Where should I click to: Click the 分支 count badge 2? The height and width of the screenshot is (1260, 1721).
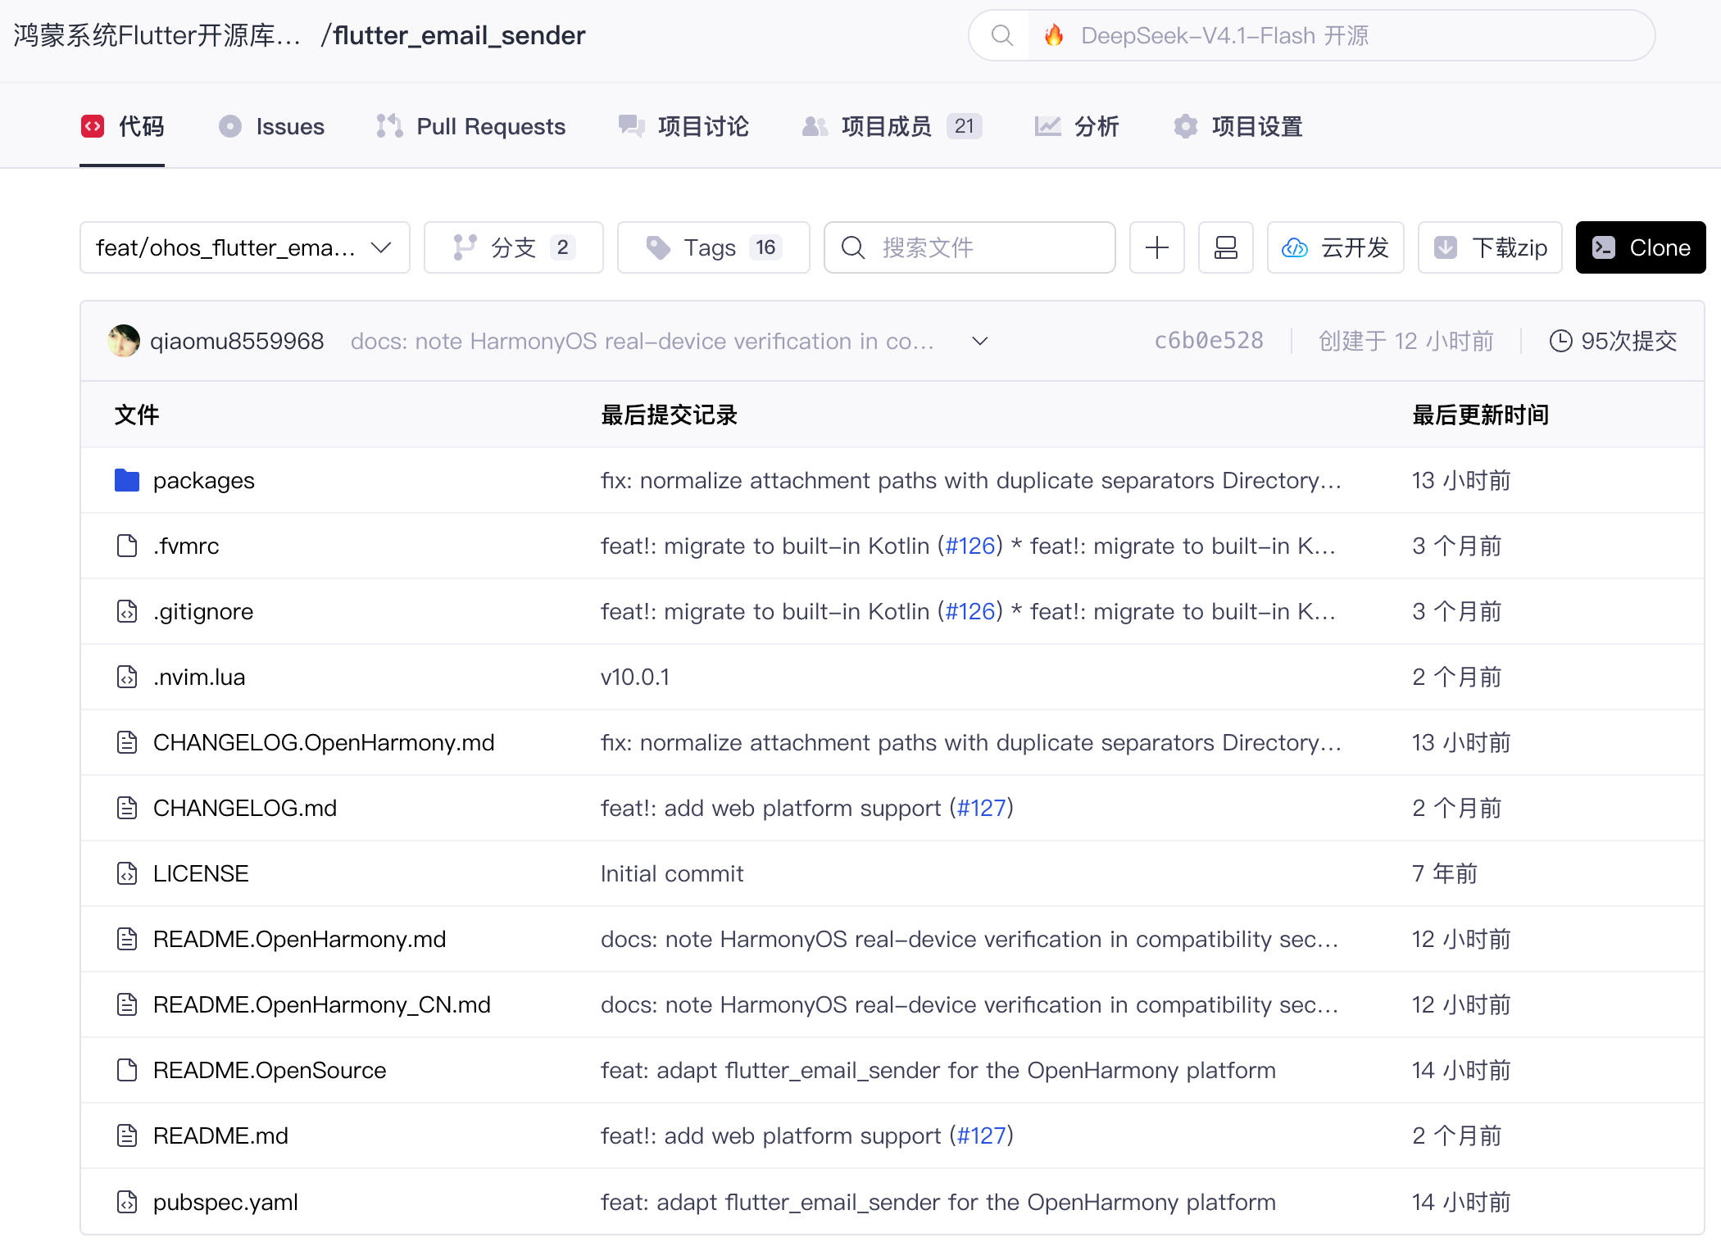pyautogui.click(x=562, y=247)
